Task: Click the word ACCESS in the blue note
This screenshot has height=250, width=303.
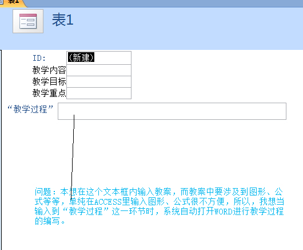Action: 108,202
